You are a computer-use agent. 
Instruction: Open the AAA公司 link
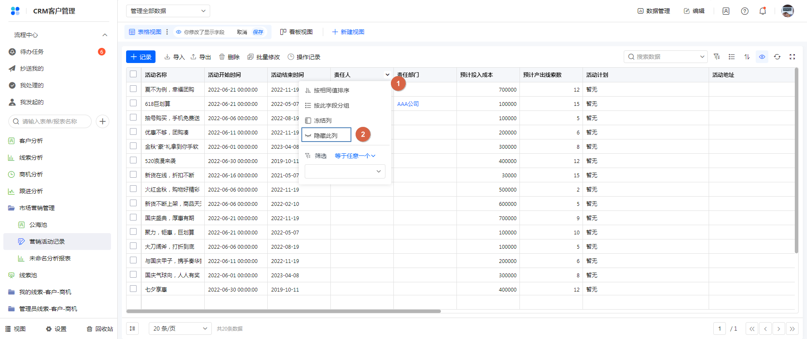(x=408, y=104)
